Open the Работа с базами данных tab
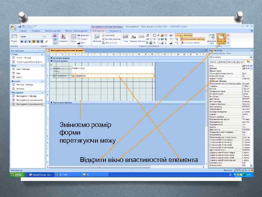Image resolution: width=262 pixels, height=197 pixels. [76, 31]
